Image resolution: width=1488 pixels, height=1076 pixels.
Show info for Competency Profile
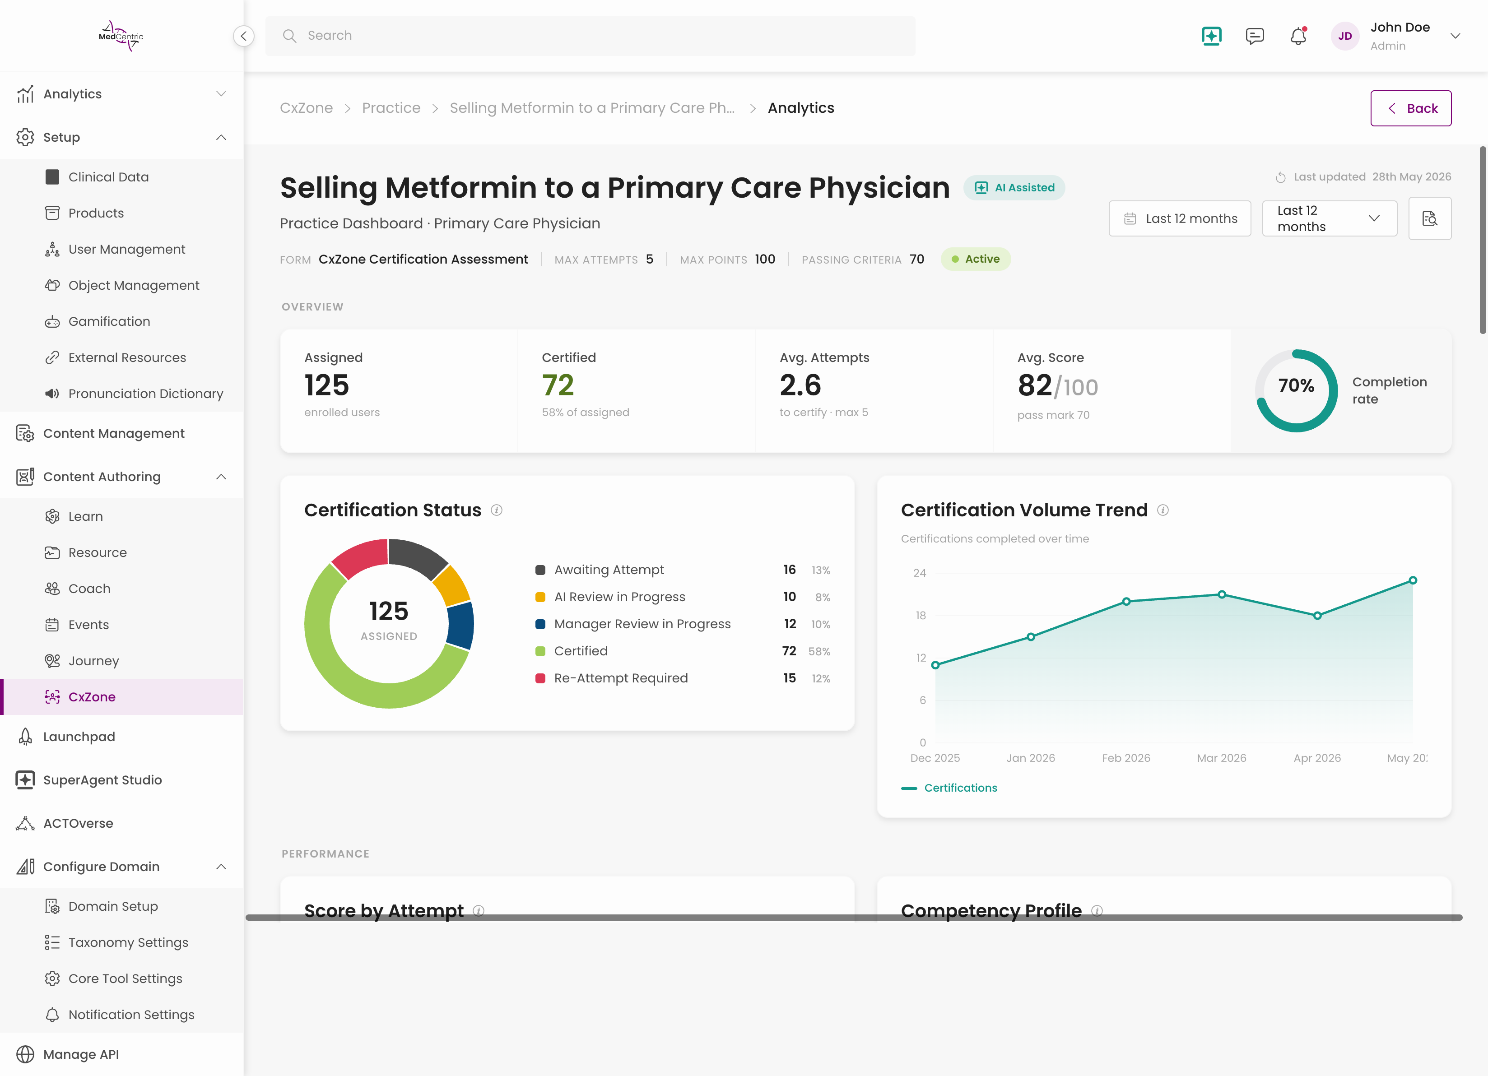[1097, 910]
